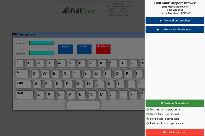Tap the K key
The width and height of the screenshot is (205, 136).
(x=111, y=85)
